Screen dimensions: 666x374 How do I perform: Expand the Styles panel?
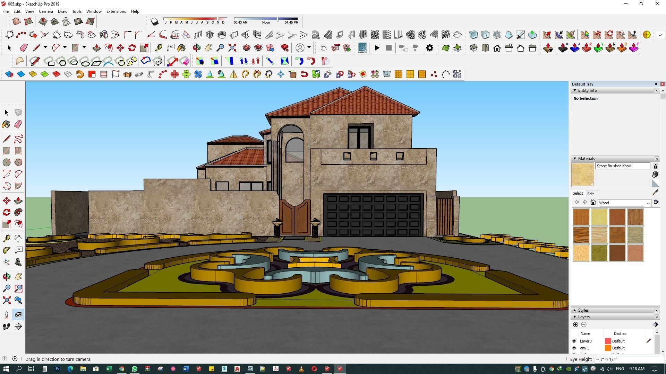575,310
